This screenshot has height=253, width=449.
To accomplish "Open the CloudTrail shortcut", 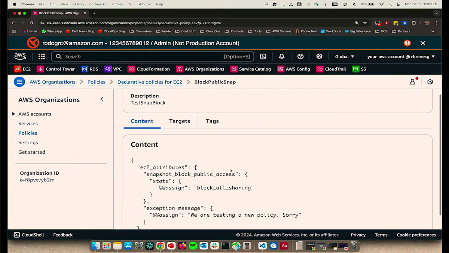I will pyautogui.click(x=331, y=69).
